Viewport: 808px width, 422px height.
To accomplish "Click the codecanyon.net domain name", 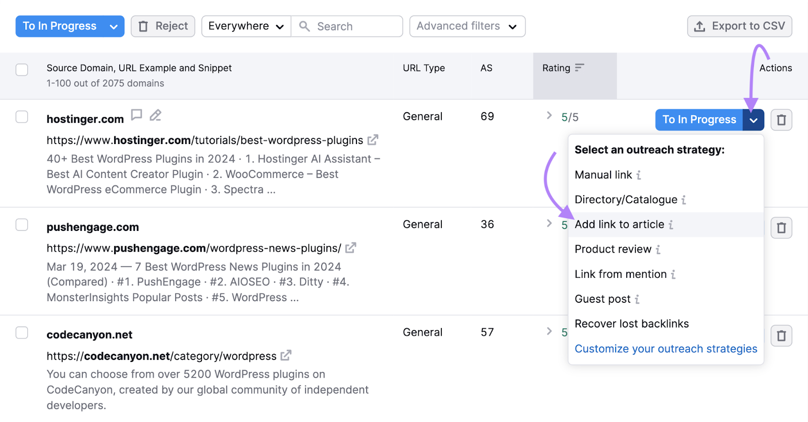I will 89,335.
